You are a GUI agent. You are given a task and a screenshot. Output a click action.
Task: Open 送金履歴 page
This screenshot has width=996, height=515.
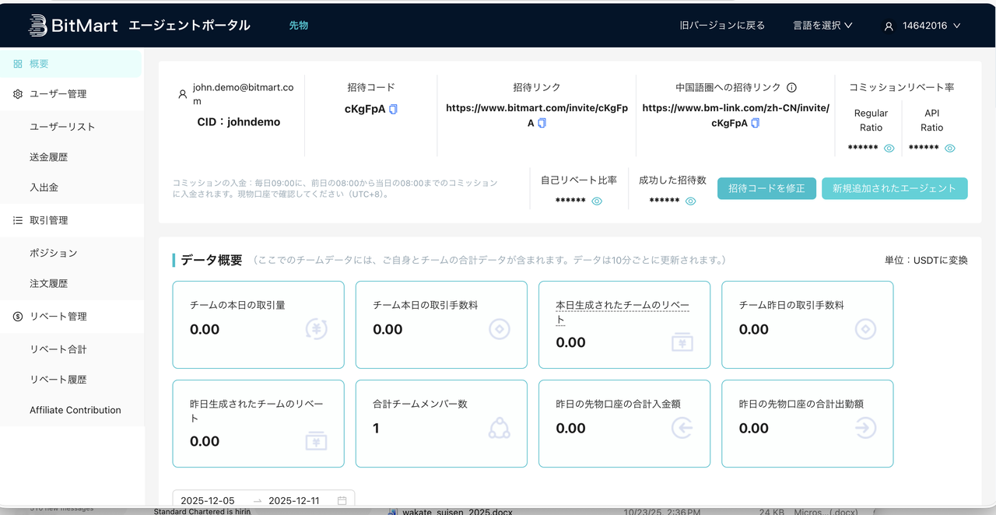48,157
